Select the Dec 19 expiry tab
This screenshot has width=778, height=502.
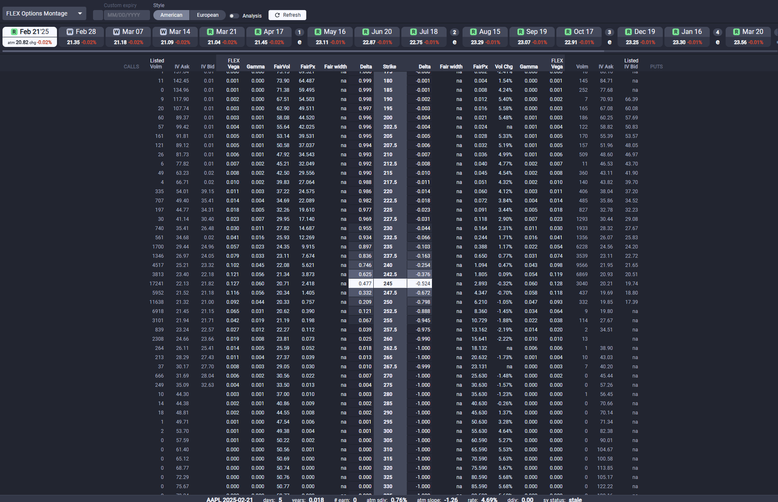point(640,36)
